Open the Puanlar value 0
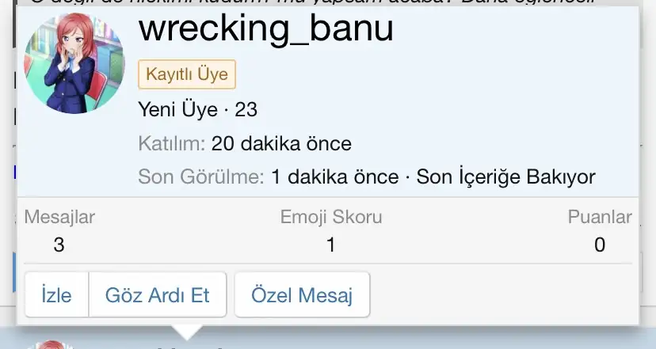The height and width of the screenshot is (349, 656). coord(600,245)
